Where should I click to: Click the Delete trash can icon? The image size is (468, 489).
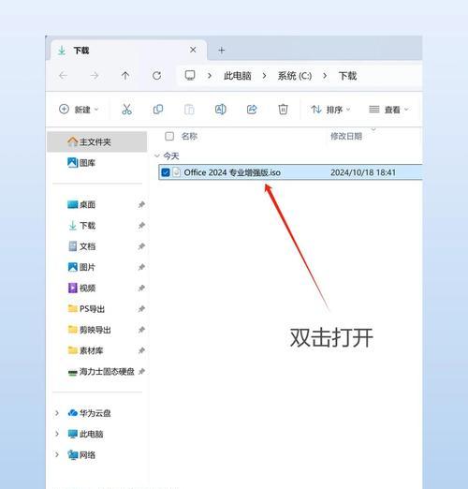[x=283, y=110]
